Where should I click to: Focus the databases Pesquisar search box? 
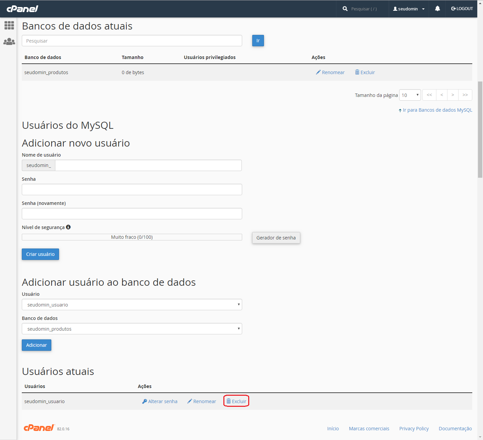tap(132, 41)
